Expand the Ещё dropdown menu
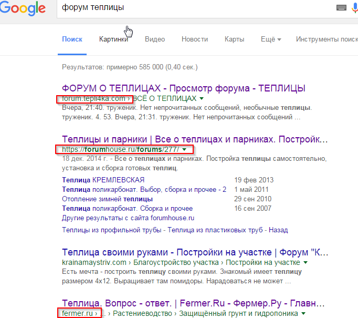Viewport: 358px width, 318px height. click(271, 39)
